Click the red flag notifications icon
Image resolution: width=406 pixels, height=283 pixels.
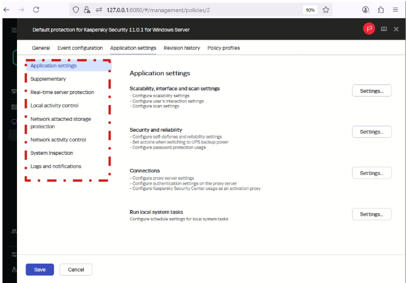click(x=369, y=29)
